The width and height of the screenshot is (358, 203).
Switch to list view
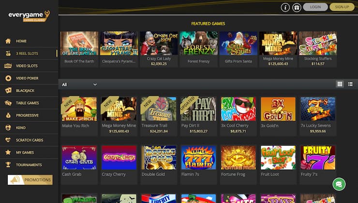point(350,84)
